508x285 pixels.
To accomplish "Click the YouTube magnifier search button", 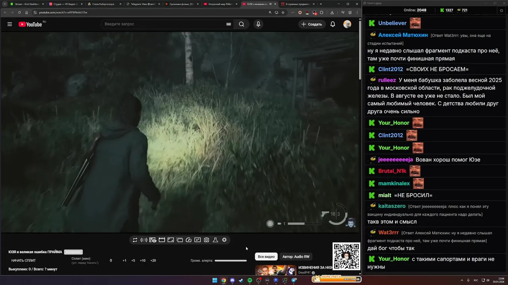I will coord(241,24).
